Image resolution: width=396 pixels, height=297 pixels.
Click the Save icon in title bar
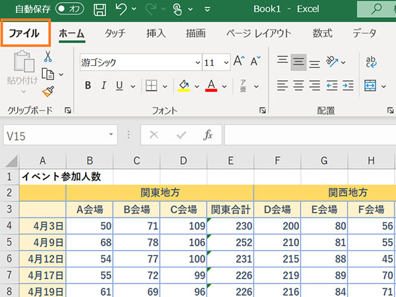(x=100, y=10)
